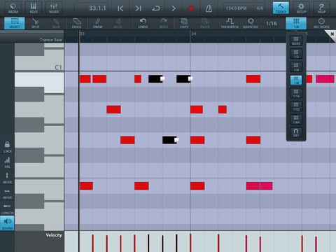Toggle cycle loop playback

coord(156,8)
